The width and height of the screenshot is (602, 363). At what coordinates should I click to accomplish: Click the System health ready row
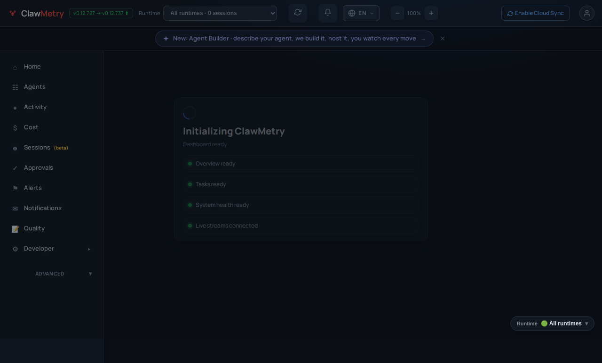click(301, 205)
